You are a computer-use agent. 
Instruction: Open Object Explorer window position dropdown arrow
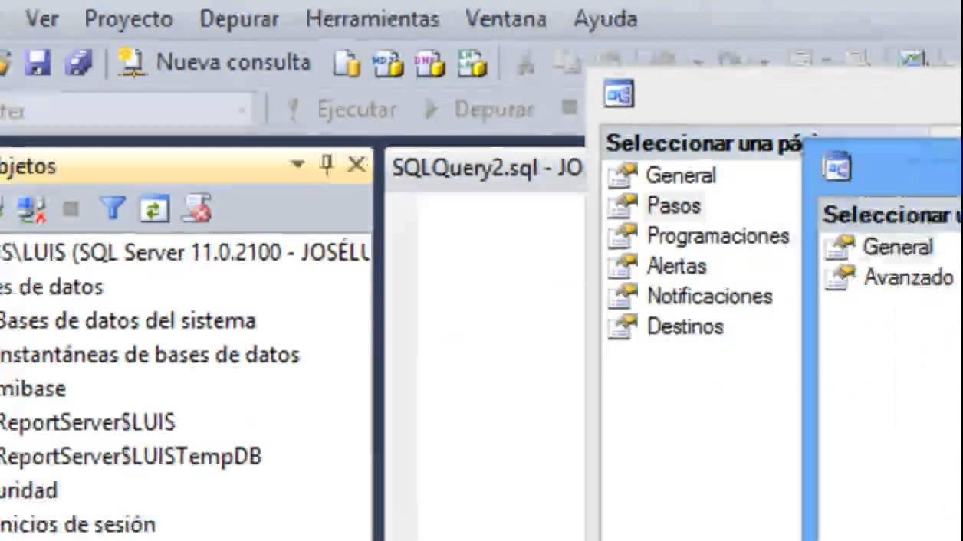pyautogui.click(x=297, y=165)
